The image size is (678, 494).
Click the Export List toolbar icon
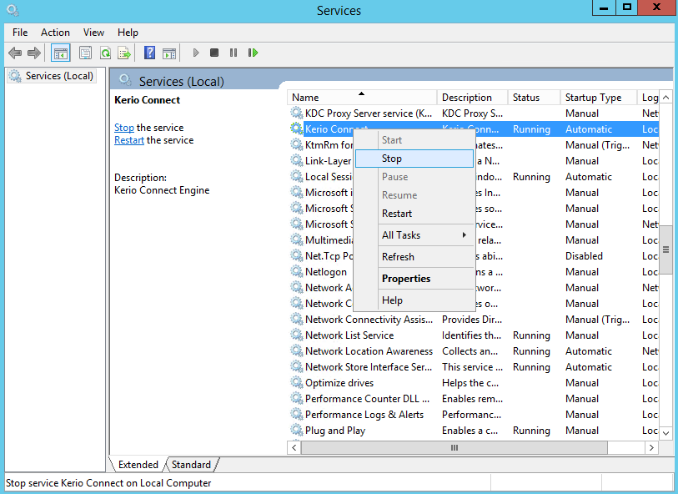pyautogui.click(x=124, y=53)
